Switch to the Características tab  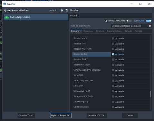click(x=114, y=31)
